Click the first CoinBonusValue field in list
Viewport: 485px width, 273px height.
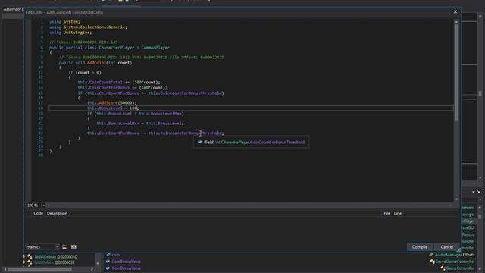click(x=127, y=262)
